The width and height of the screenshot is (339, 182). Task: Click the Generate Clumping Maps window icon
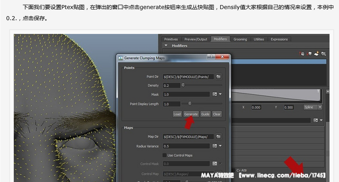[121, 58]
